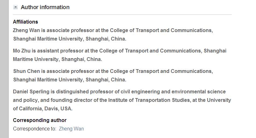Click the divider line under Author information
The height and width of the screenshot is (138, 256).
click(122, 14)
